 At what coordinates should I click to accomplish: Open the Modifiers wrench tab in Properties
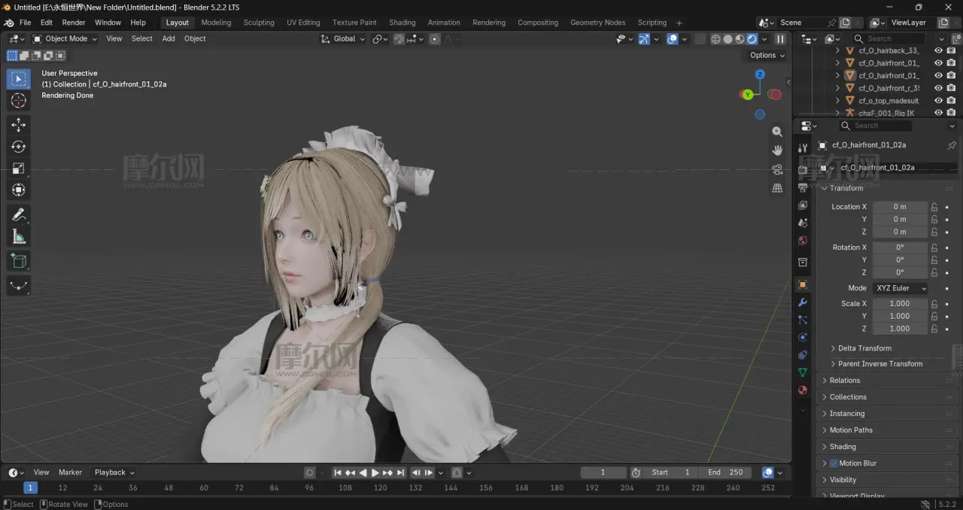coord(803,302)
